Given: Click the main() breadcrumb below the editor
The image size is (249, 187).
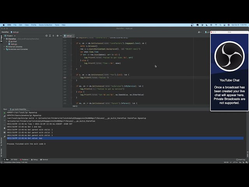Looking at the screenshot, I should tap(75, 106).
